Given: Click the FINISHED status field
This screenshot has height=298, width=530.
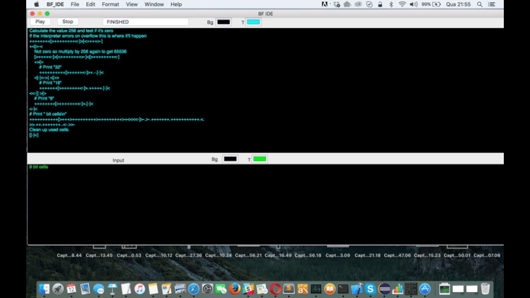Looking at the screenshot, I should (x=146, y=22).
